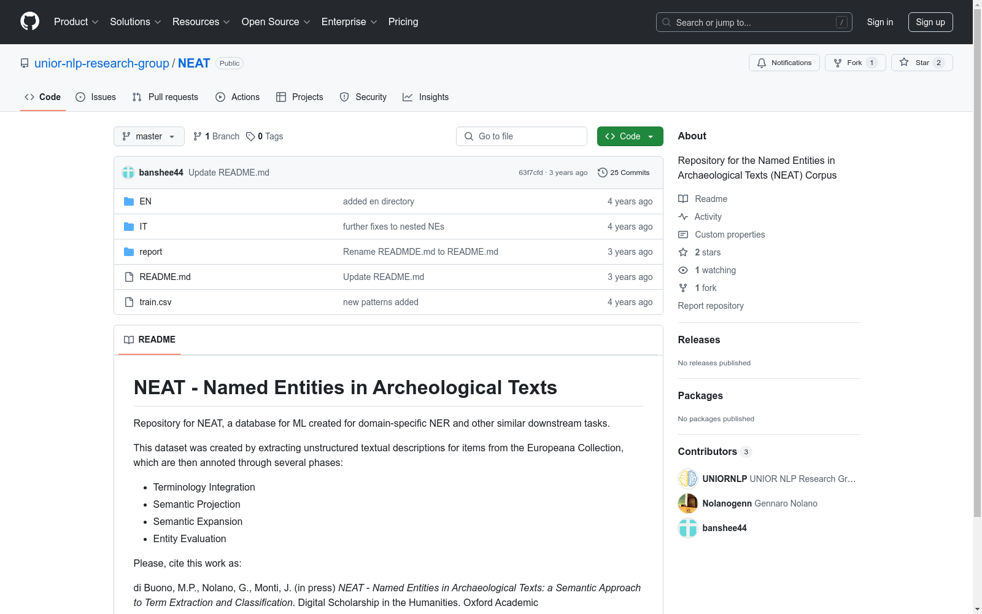
Task: Open the Packages section heading
Action: pyautogui.click(x=700, y=396)
